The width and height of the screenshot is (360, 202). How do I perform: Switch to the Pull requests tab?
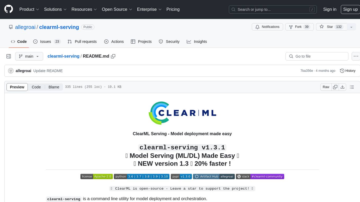coord(82,42)
